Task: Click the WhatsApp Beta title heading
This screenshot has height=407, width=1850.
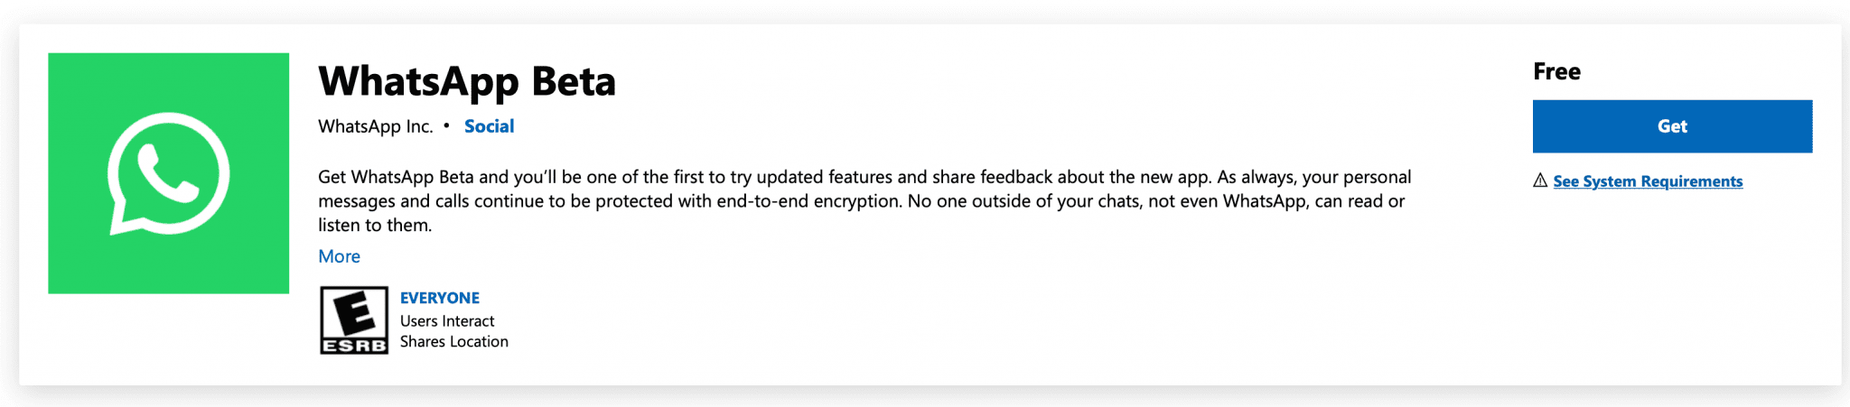Action: 467,81
